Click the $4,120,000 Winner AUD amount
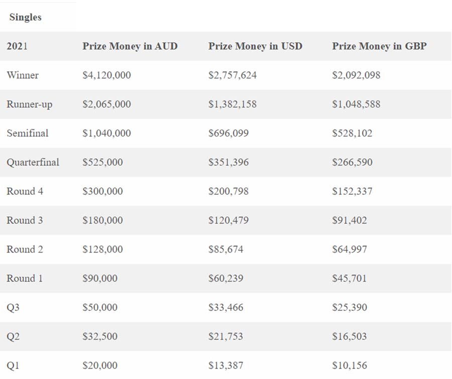Image resolution: width=452 pixels, height=379 pixels. [x=106, y=75]
